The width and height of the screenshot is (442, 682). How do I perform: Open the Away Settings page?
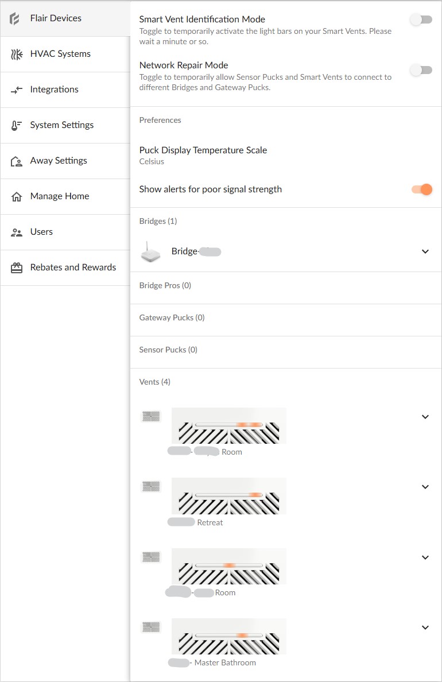(x=59, y=161)
